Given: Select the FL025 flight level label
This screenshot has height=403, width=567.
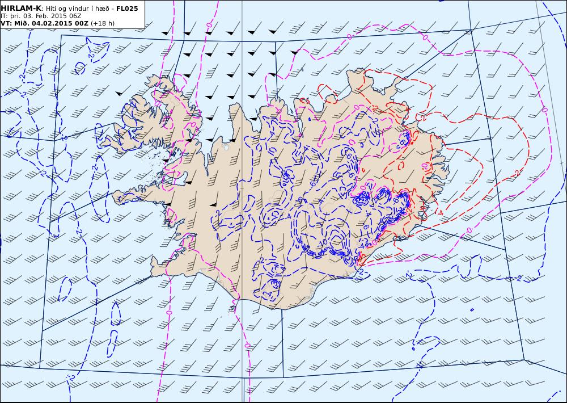Looking at the screenshot, I should [127, 9].
